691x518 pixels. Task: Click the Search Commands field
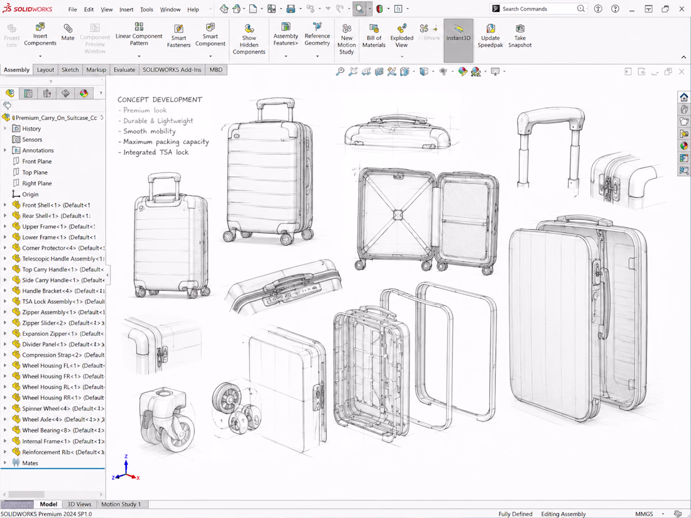(538, 9)
